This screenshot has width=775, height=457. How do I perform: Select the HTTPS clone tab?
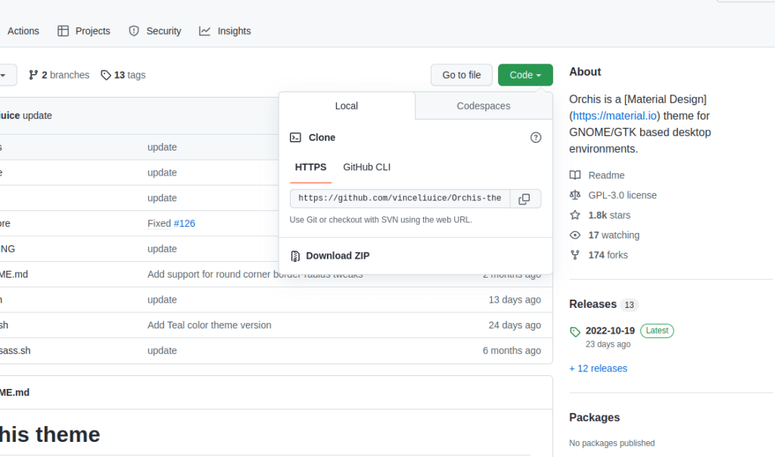pyautogui.click(x=310, y=167)
